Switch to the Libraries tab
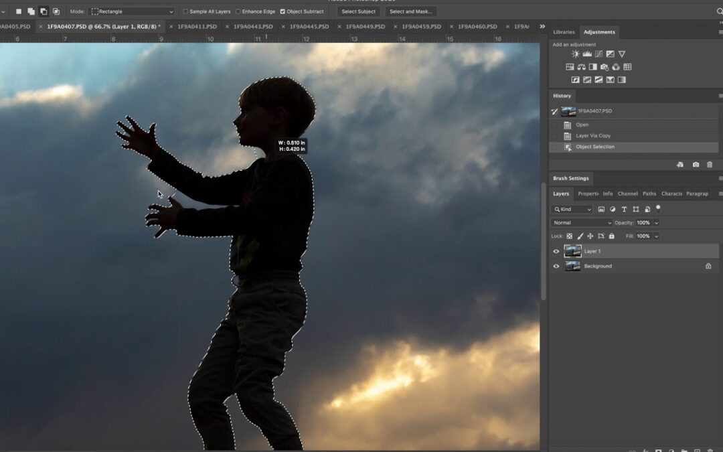723x452 pixels. (564, 32)
